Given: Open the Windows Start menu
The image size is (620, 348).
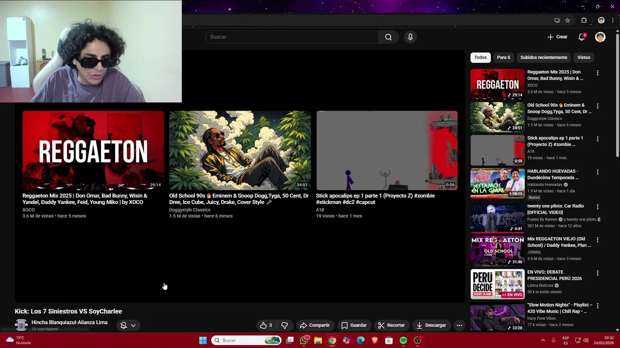Looking at the screenshot, I should coord(203,340).
